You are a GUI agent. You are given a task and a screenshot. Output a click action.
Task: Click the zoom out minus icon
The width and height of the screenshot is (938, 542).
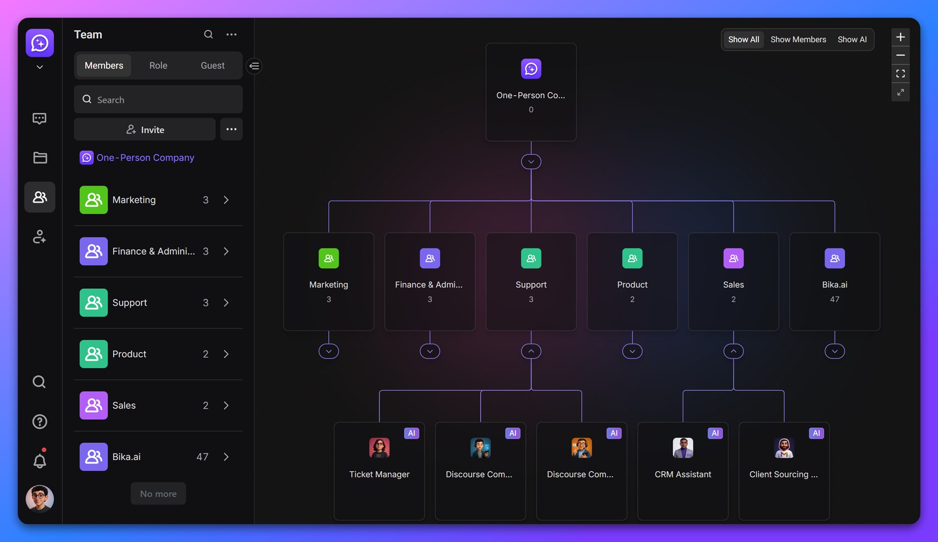coord(900,55)
